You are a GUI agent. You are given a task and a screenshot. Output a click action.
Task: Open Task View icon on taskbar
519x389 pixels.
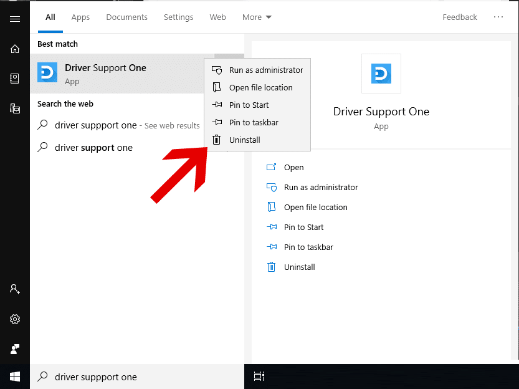(259, 377)
